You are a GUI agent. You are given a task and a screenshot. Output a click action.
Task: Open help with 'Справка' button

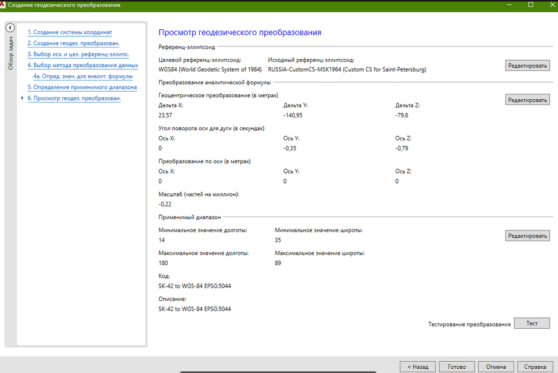click(535, 367)
